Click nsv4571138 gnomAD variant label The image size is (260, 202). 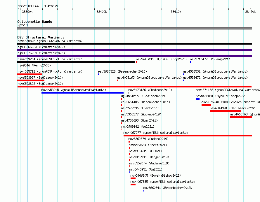click(228, 90)
